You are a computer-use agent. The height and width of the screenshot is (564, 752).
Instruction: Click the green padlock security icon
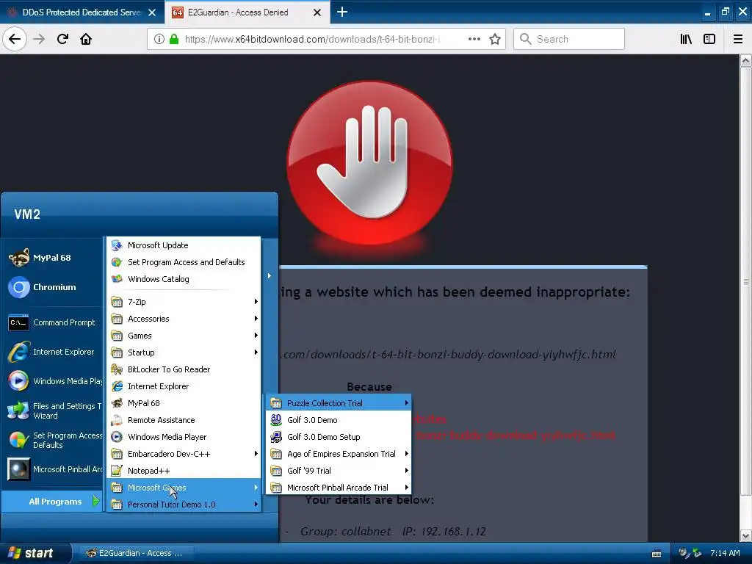(x=174, y=40)
